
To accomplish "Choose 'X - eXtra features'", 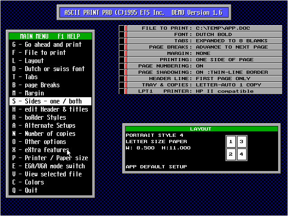I will tap(50, 150).
